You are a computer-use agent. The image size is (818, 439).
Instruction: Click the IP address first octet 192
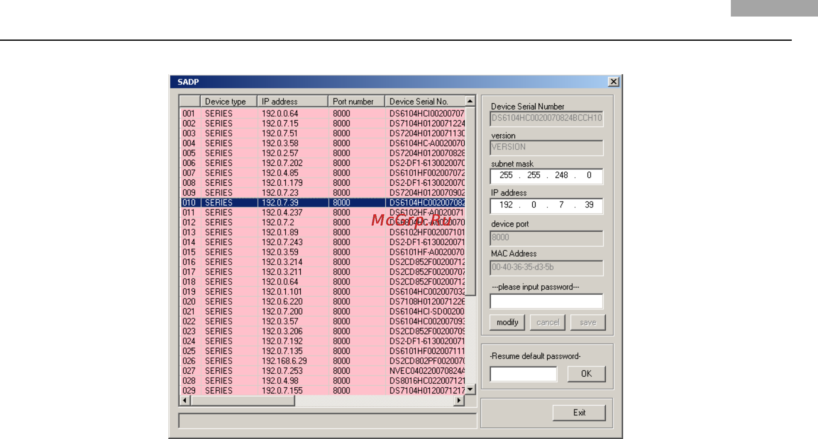(506, 205)
